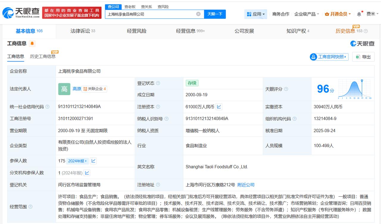Show help for 天眼评分
The height and width of the screenshot is (224, 381).
tap(286, 89)
